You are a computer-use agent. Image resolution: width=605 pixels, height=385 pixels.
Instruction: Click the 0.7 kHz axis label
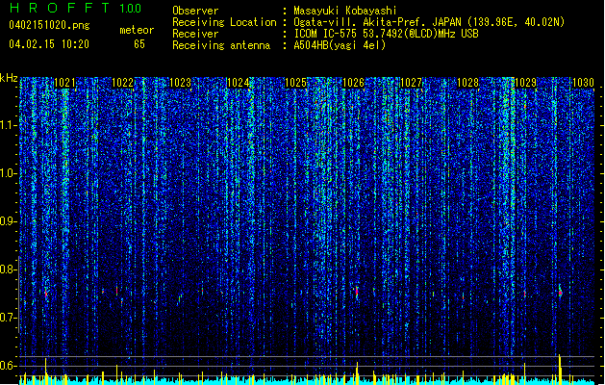point(8,318)
